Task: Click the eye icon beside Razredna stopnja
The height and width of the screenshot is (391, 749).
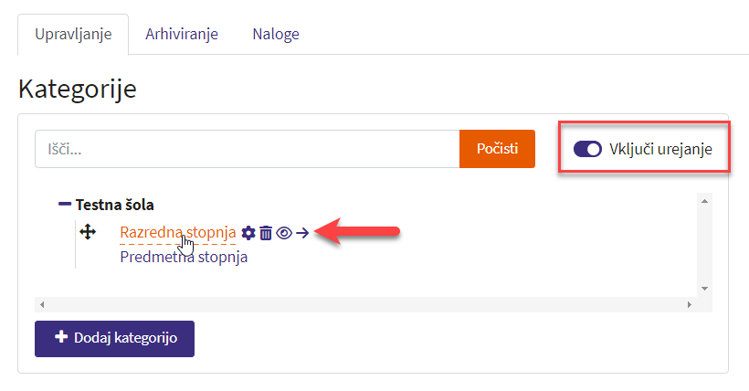Action: [x=284, y=233]
